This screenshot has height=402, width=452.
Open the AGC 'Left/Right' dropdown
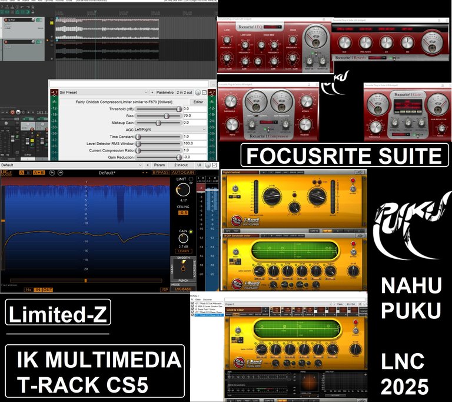click(x=170, y=129)
